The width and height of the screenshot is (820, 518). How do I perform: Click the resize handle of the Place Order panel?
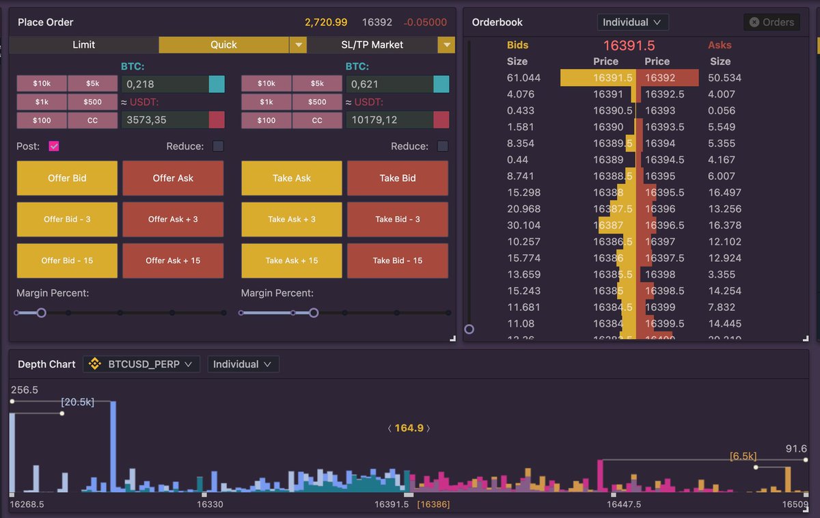point(452,338)
